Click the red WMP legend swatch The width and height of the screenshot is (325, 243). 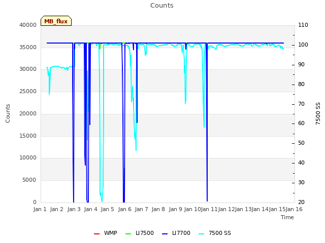96,234
